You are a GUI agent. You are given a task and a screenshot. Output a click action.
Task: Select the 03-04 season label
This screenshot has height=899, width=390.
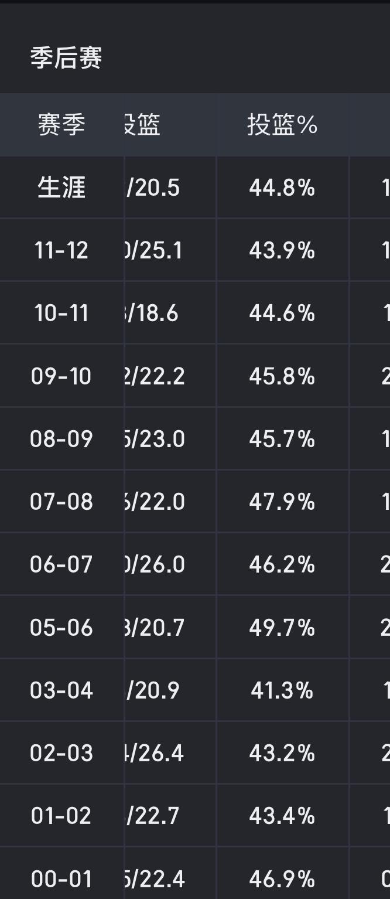[61, 690]
